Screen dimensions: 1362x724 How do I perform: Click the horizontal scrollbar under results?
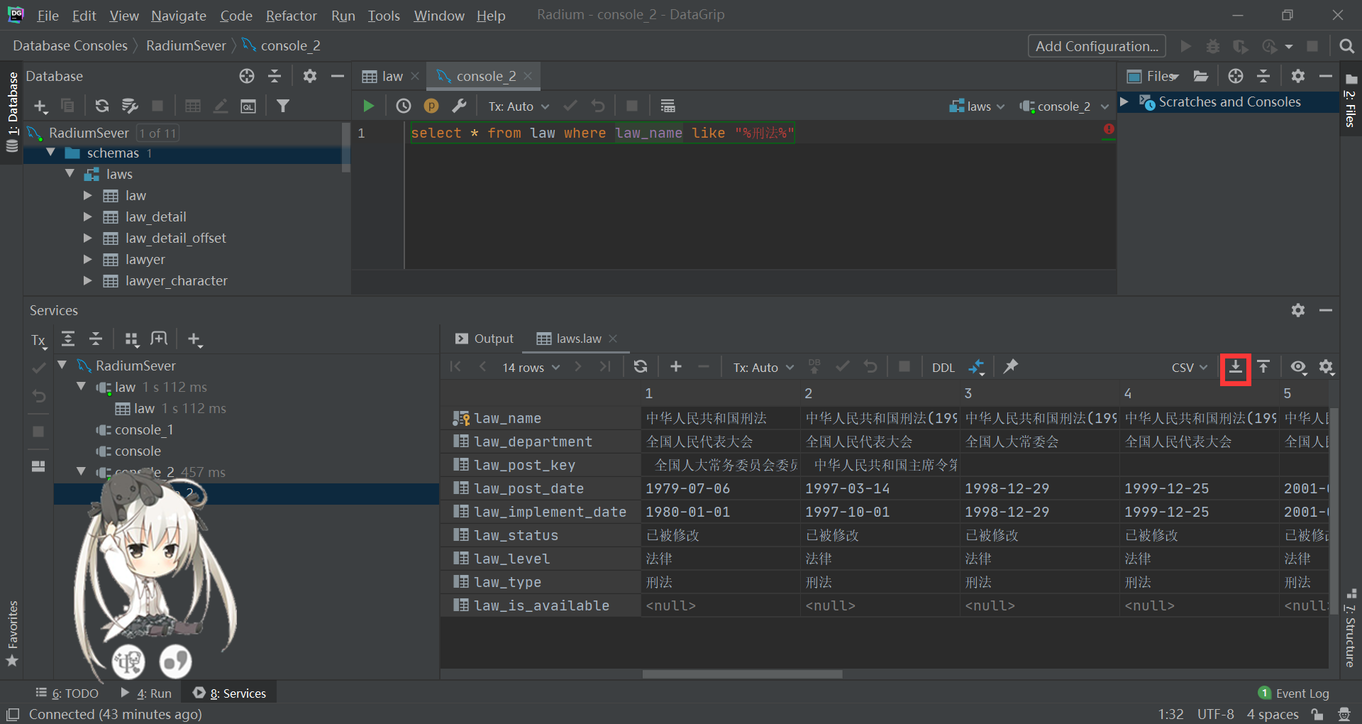click(742, 674)
